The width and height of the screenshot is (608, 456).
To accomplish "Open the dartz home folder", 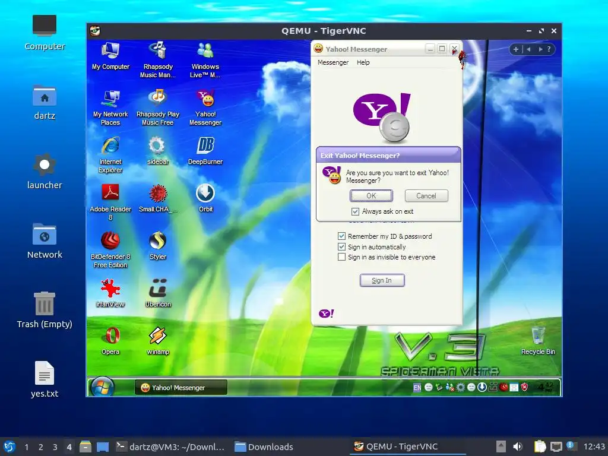I will coord(44,102).
